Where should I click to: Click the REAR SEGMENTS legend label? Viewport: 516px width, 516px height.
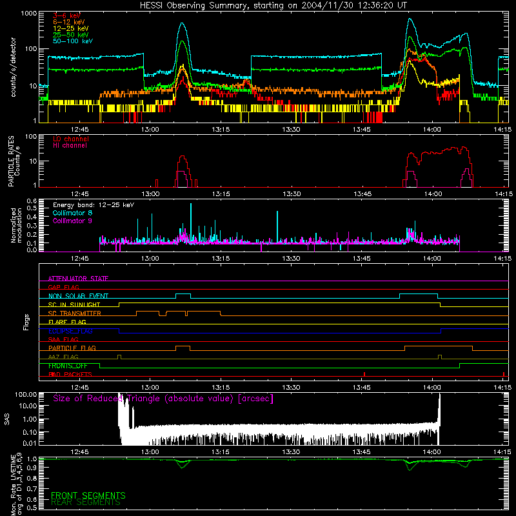(x=86, y=502)
